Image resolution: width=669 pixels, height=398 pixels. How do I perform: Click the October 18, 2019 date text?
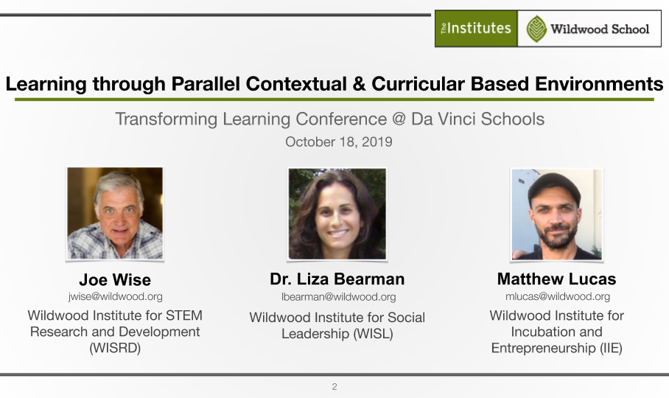pos(339,142)
